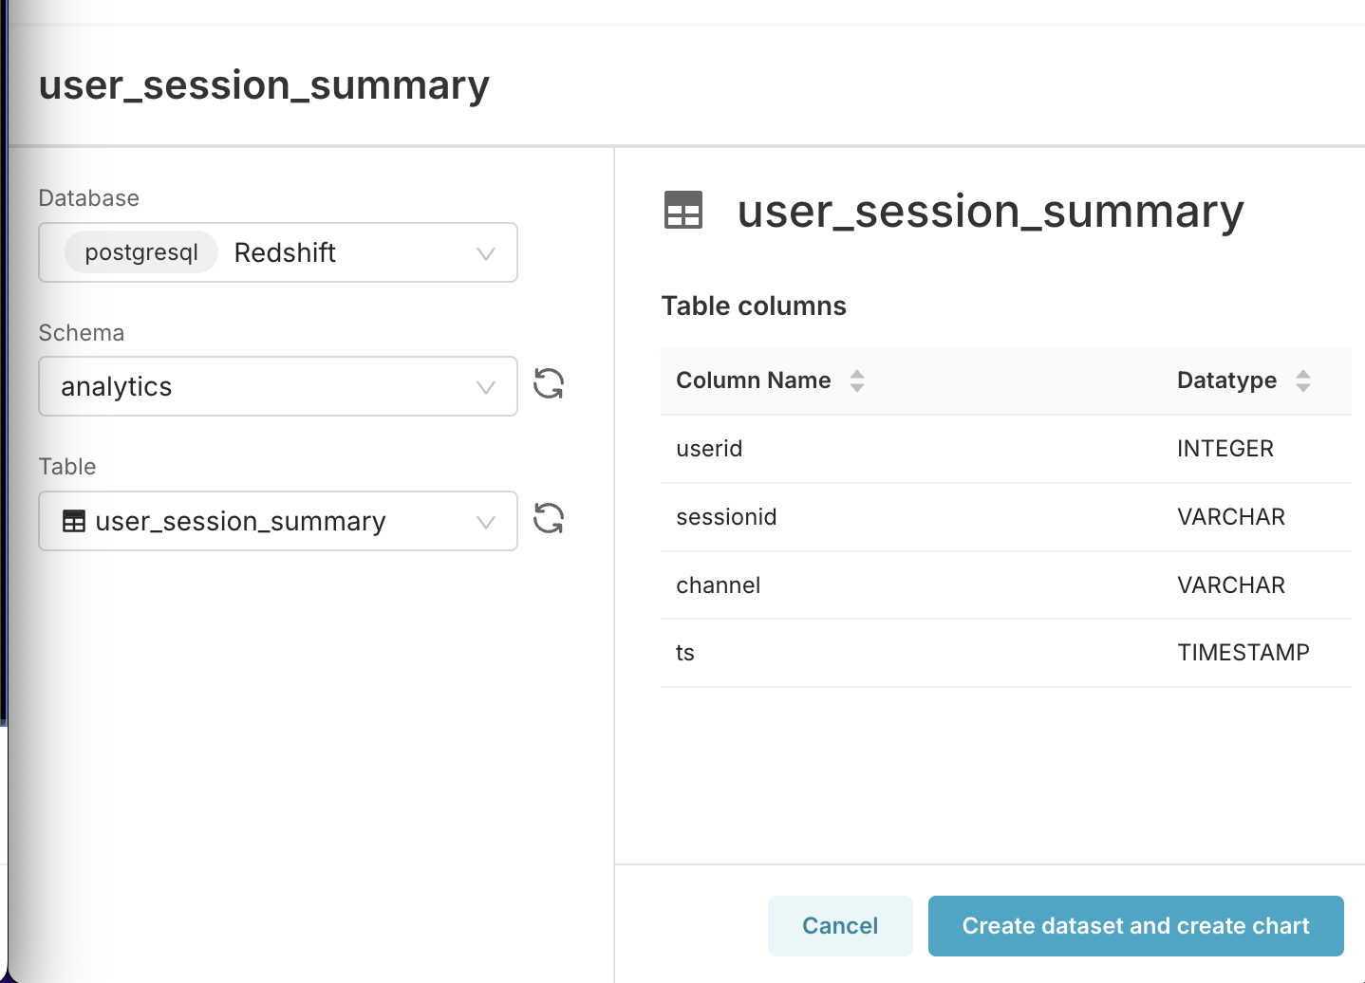Viewport: 1365px width, 983px height.
Task: Refresh the table list icon
Action: tap(549, 519)
